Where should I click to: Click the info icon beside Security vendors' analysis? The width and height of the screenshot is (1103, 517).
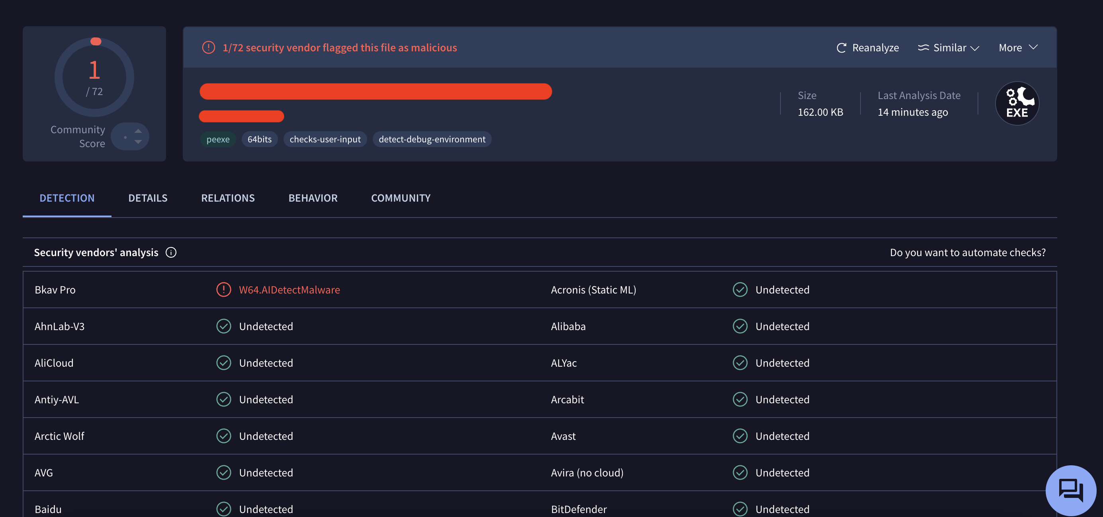(x=171, y=253)
